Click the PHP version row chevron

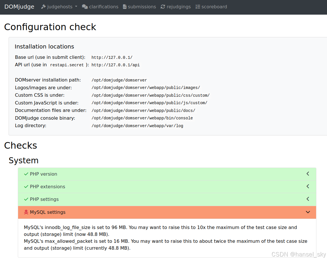click(x=308, y=174)
